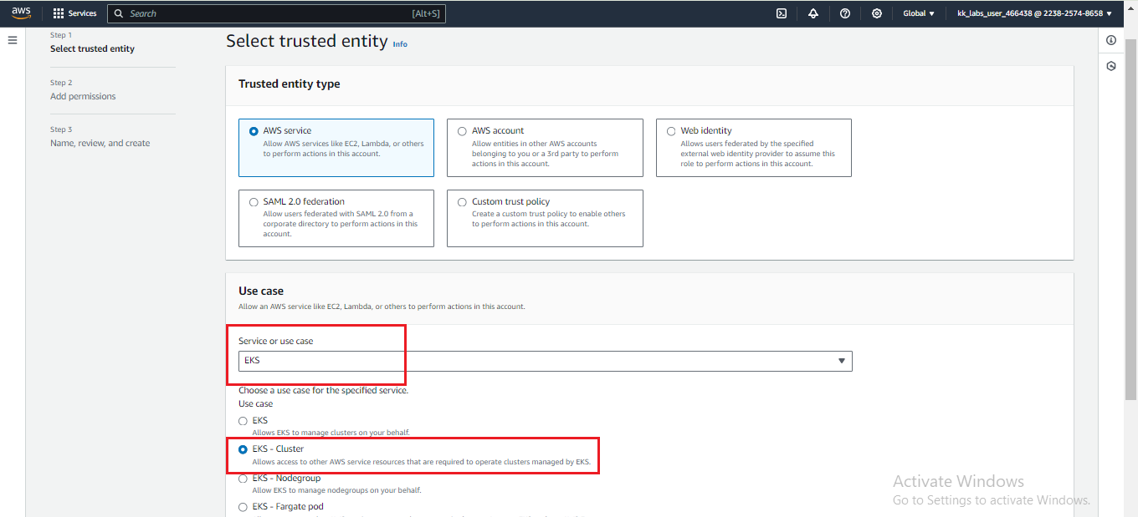Go to Step 3 Name, review, and create
The height and width of the screenshot is (517, 1138).
100,143
